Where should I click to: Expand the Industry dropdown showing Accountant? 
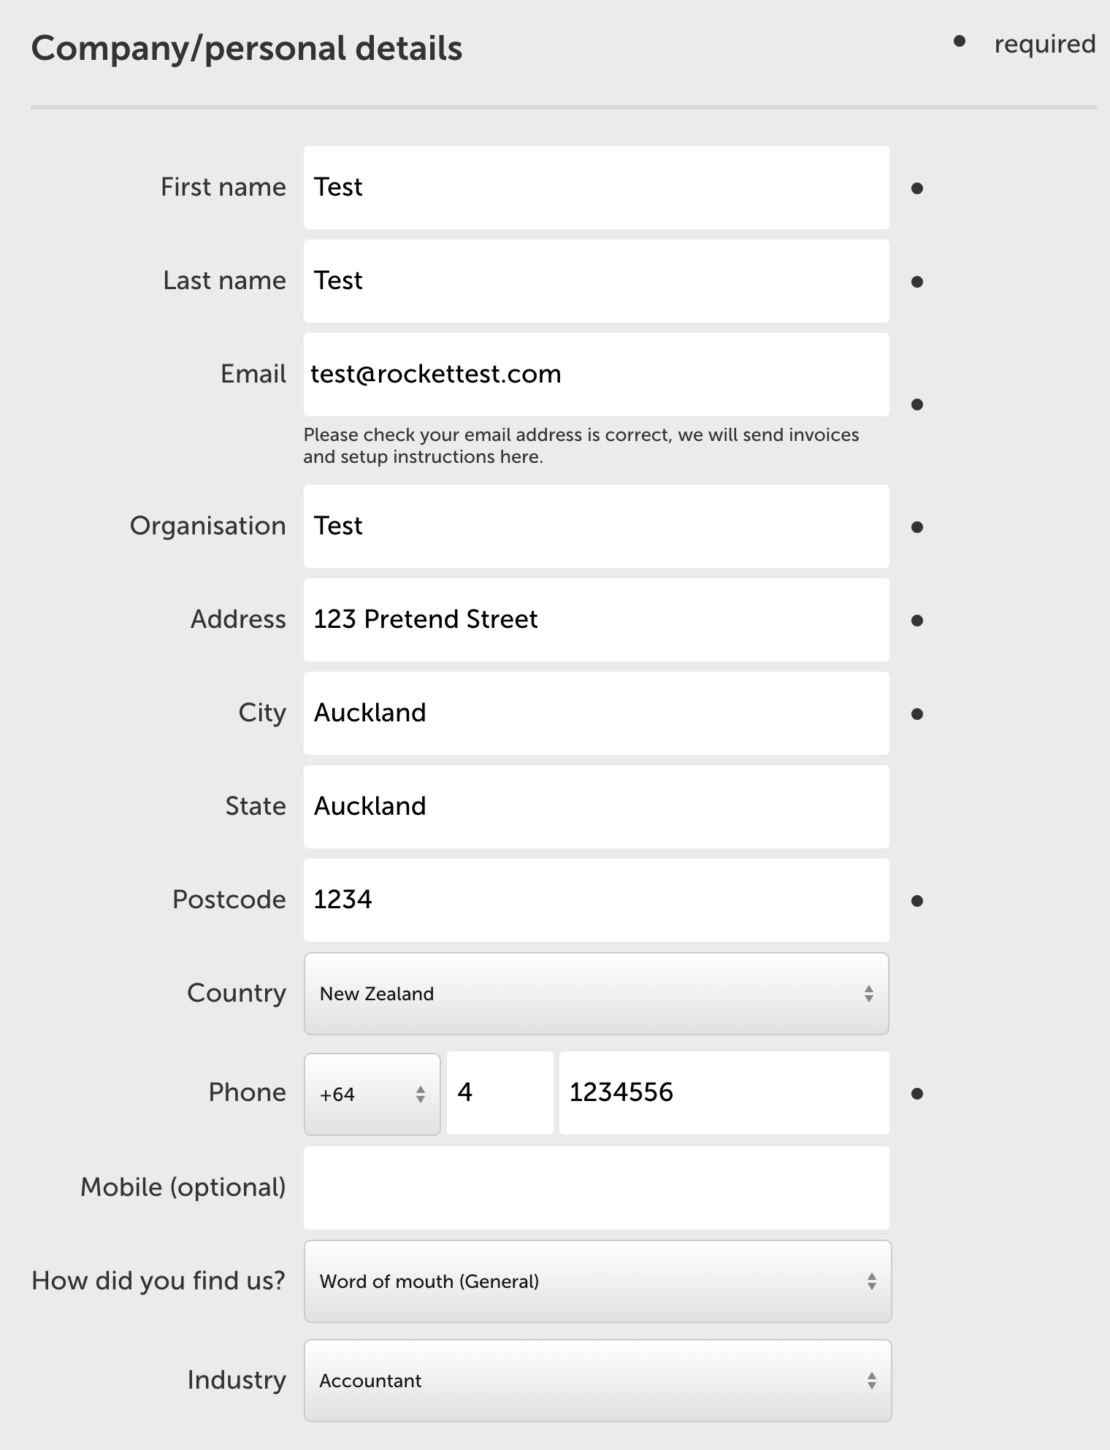pos(597,1381)
